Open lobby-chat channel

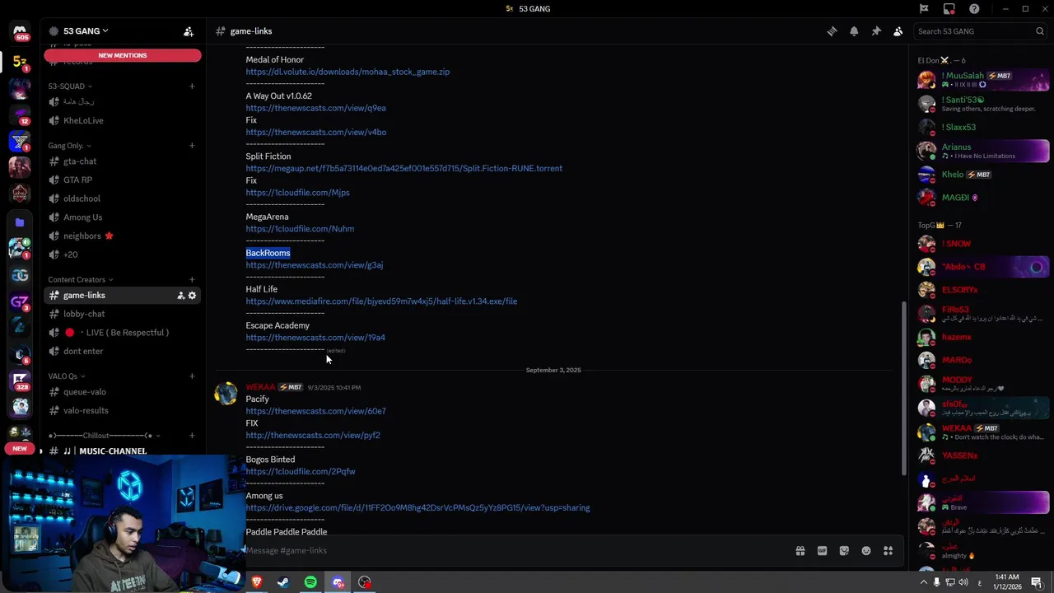(x=122, y=314)
